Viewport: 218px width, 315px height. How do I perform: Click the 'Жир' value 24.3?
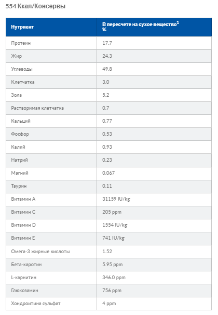107,56
